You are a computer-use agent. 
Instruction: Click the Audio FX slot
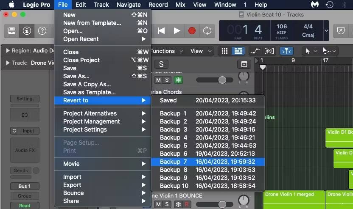(x=25, y=150)
